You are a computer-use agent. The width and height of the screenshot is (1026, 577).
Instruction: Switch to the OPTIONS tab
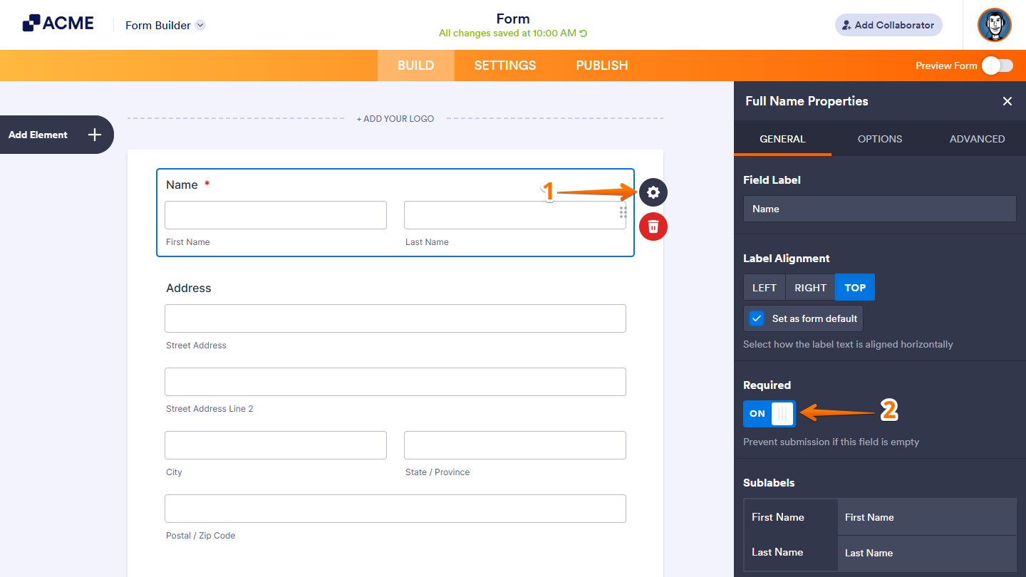coord(879,139)
